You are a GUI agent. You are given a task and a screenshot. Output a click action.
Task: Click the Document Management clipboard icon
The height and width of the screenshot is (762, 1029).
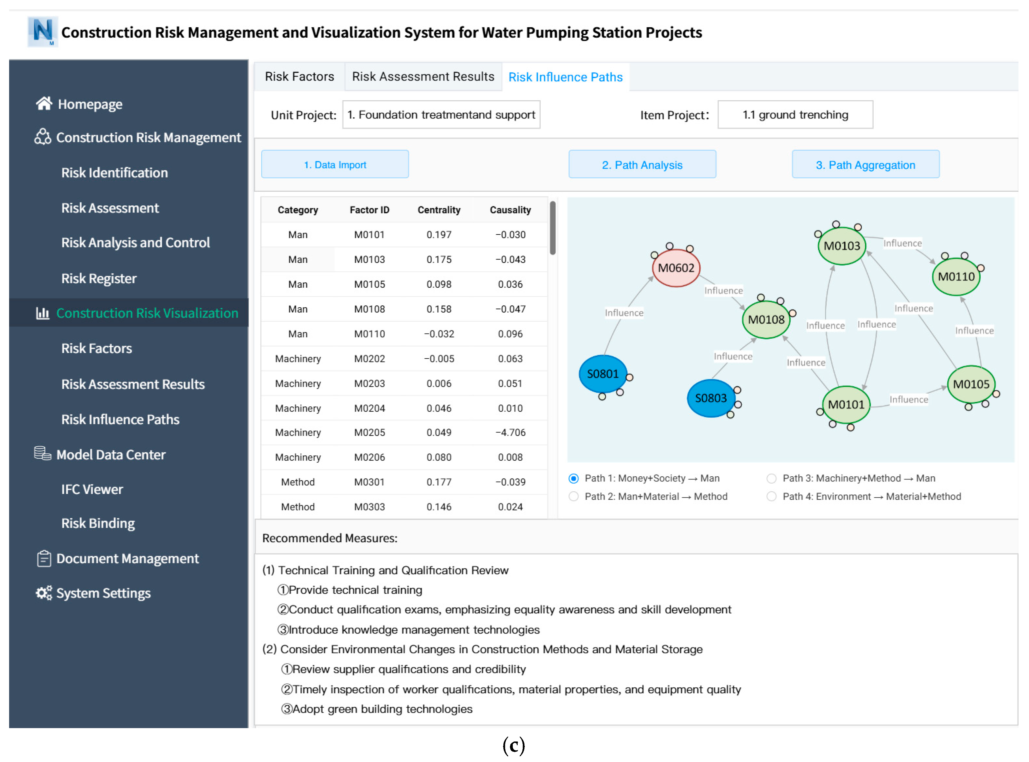click(44, 558)
